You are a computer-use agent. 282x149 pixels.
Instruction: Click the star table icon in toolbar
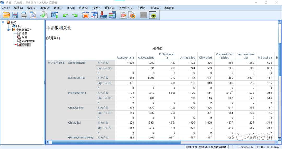pos(86,15)
